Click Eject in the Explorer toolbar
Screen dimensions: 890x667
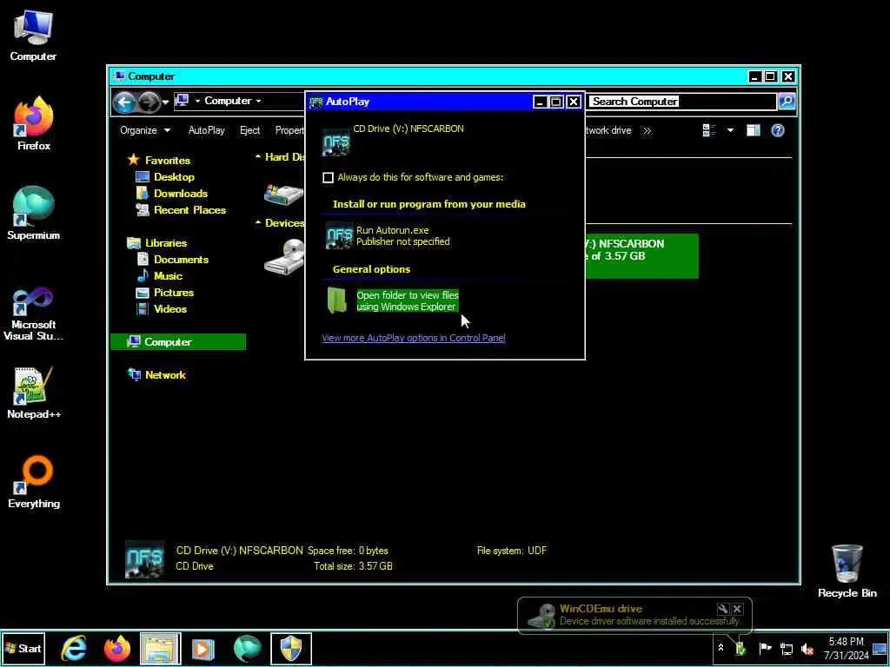pyautogui.click(x=249, y=130)
